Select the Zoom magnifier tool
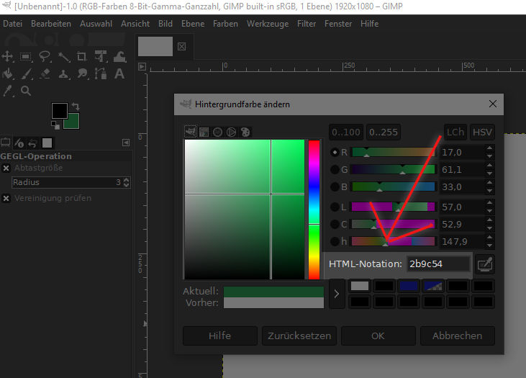Image resolution: width=526 pixels, height=378 pixels. tap(26, 91)
